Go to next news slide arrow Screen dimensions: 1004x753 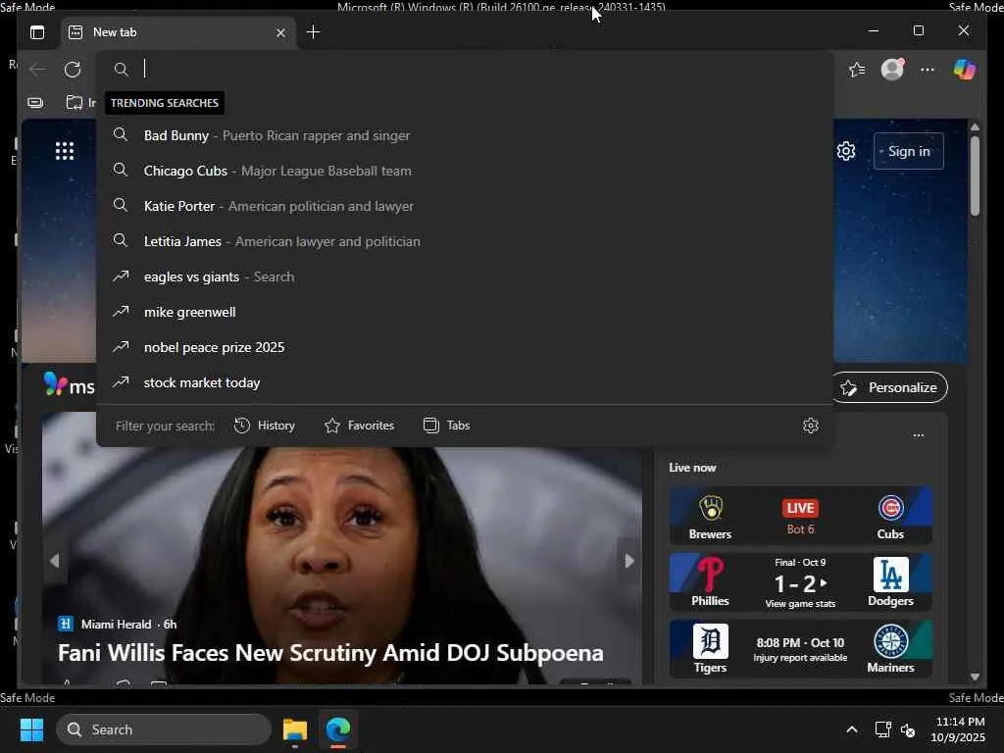pyautogui.click(x=628, y=560)
